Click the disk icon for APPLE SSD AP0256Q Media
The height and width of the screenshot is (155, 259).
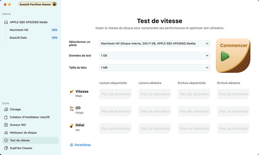(x=6, y=22)
